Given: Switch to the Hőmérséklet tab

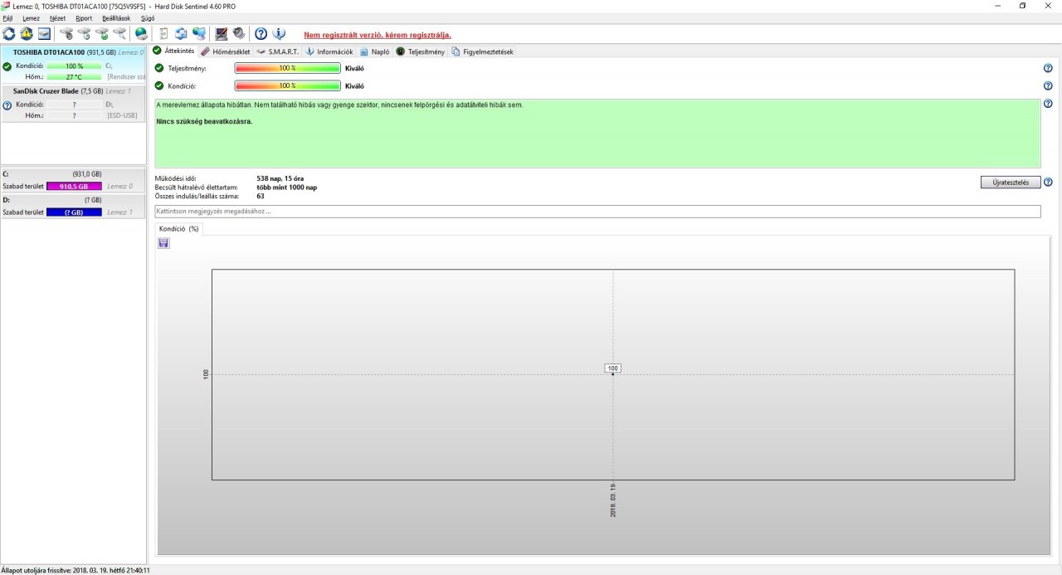Looking at the screenshot, I should (x=226, y=51).
